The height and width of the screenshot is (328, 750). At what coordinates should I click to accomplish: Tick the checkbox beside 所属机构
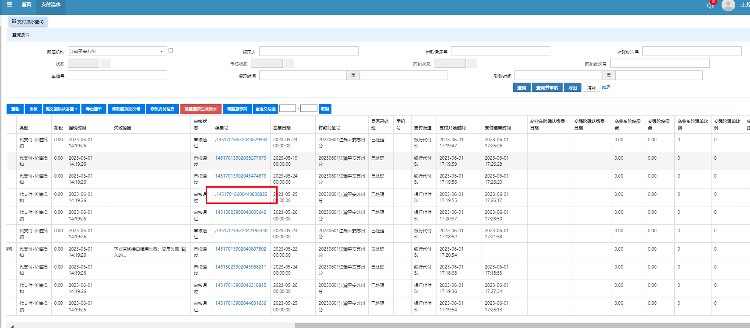171,50
